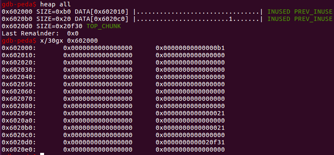Click the '0x602090:' dump address label
The width and height of the screenshot is (334, 155).
[x=19, y=113]
